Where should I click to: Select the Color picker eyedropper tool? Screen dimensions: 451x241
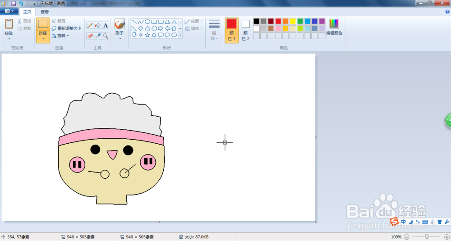[x=98, y=36]
